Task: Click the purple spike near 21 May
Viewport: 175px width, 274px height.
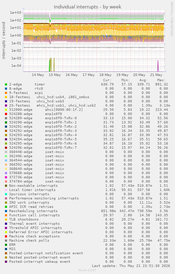Action: coord(158,66)
